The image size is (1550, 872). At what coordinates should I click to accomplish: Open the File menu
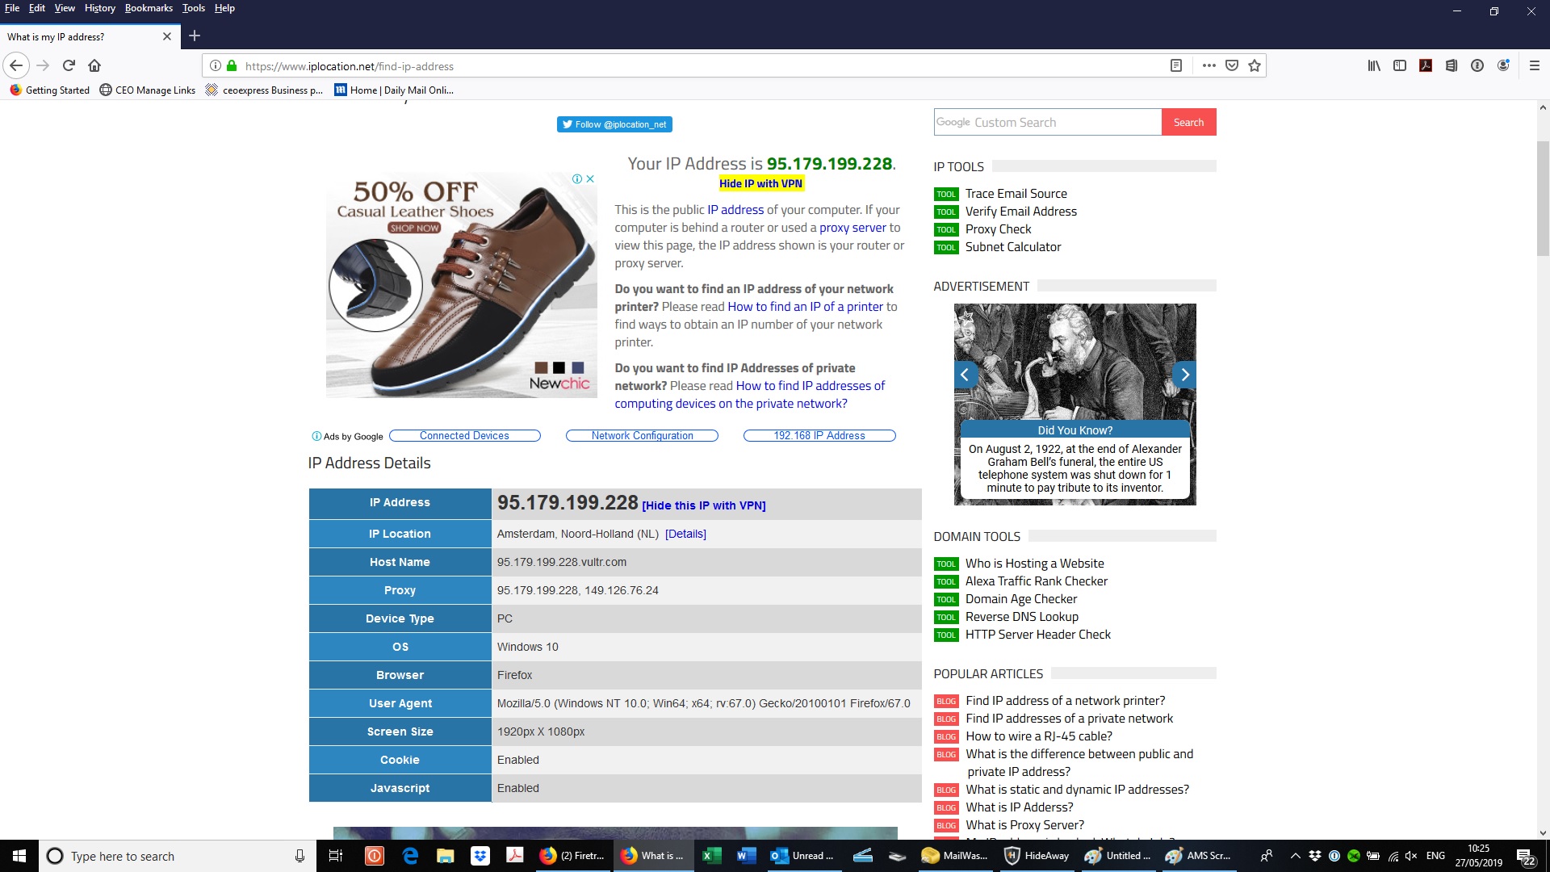click(12, 8)
